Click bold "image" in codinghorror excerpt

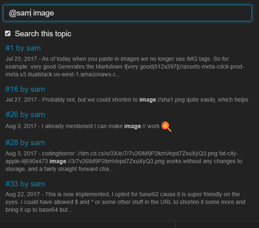pyautogui.click(x=58, y=162)
